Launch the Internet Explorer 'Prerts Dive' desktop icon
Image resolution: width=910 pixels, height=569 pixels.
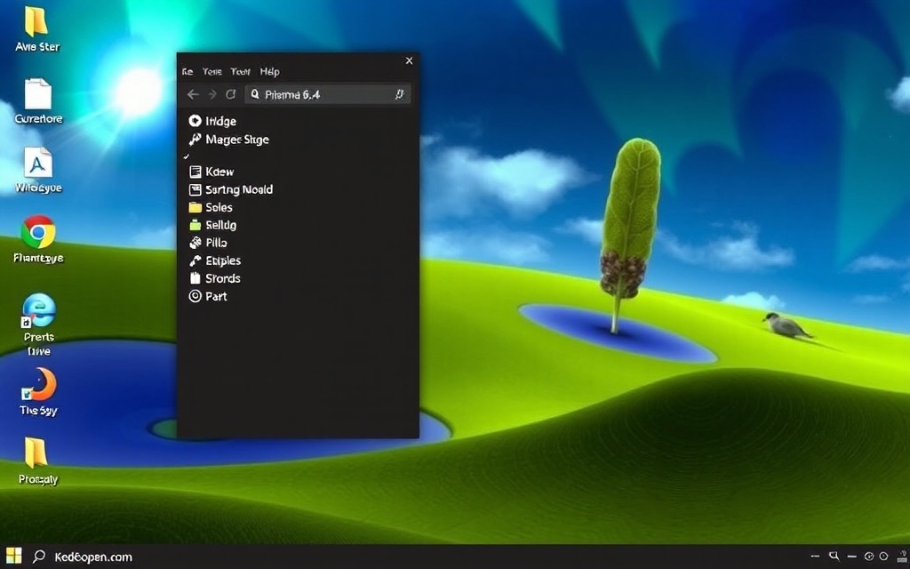pos(38,310)
